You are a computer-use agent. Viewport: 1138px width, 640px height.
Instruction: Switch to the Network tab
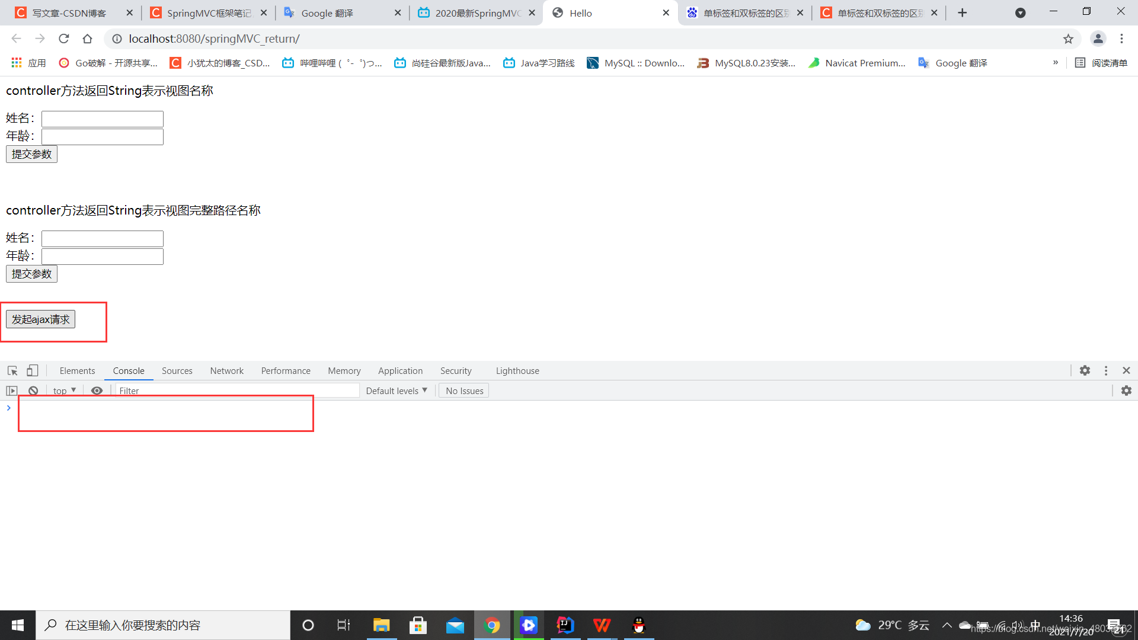[x=226, y=370]
